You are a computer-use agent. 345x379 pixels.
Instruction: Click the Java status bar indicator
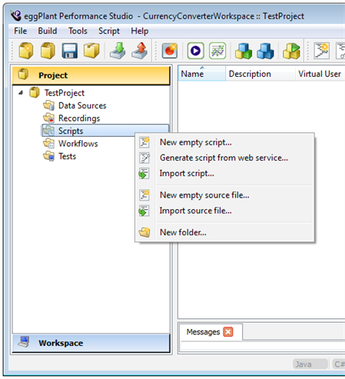point(310,364)
